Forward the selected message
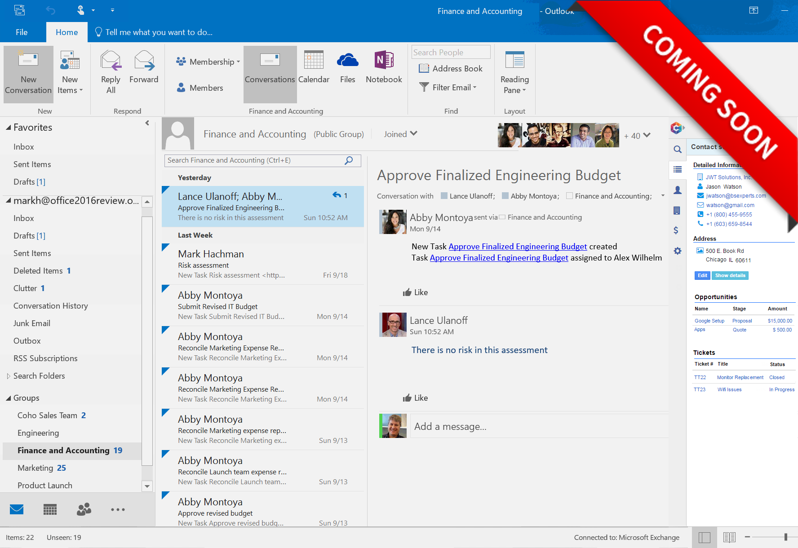This screenshot has width=798, height=548. [144, 67]
